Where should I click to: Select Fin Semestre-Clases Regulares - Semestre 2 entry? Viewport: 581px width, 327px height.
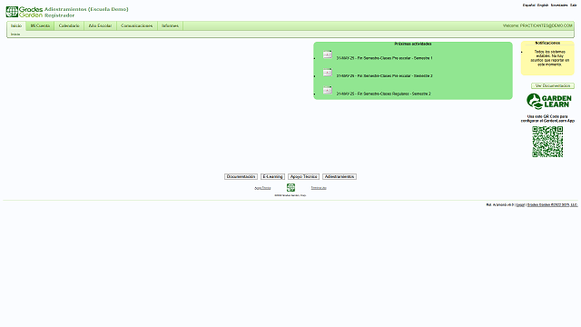tap(383, 94)
